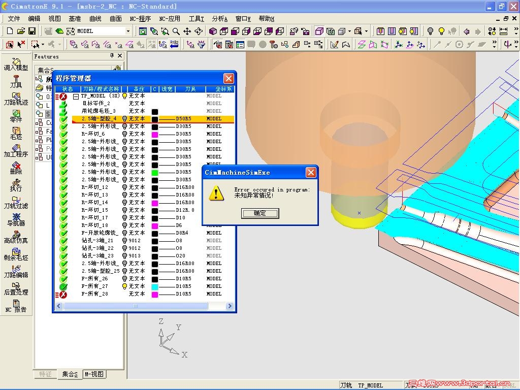Viewport: 520px width, 390px height.
Task: Toggle the lightbulb for 2.5轴-型腔_4 row
Action: [x=125, y=119]
